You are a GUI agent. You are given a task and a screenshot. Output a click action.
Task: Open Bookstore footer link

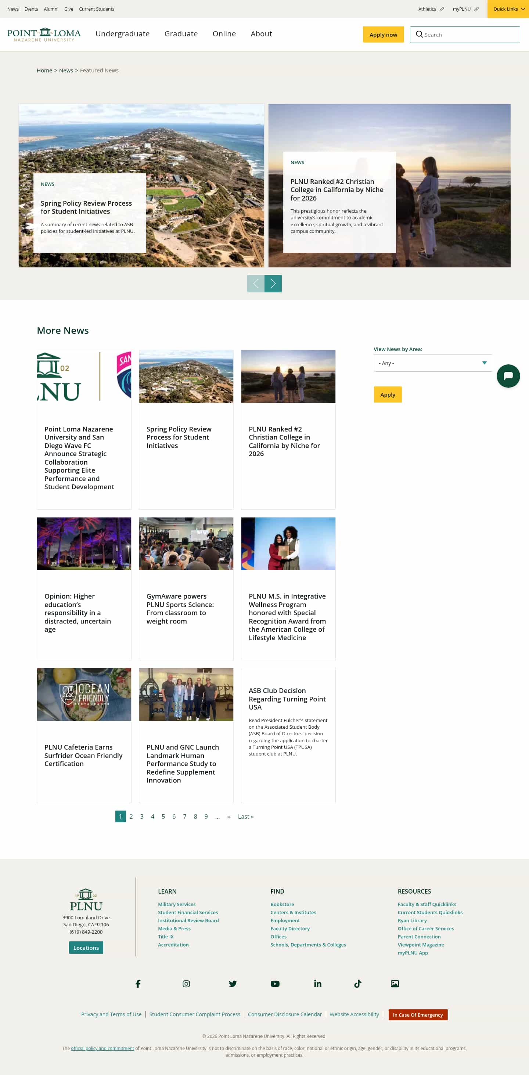coord(282,904)
